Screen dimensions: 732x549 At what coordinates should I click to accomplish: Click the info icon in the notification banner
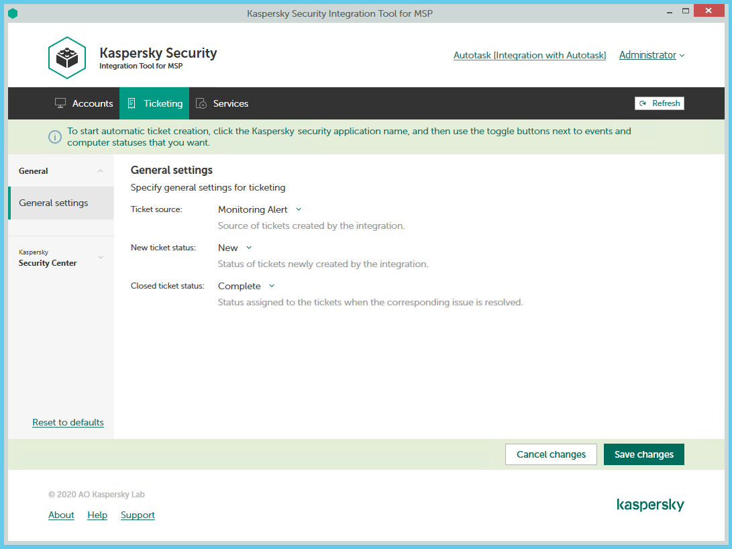pos(54,137)
